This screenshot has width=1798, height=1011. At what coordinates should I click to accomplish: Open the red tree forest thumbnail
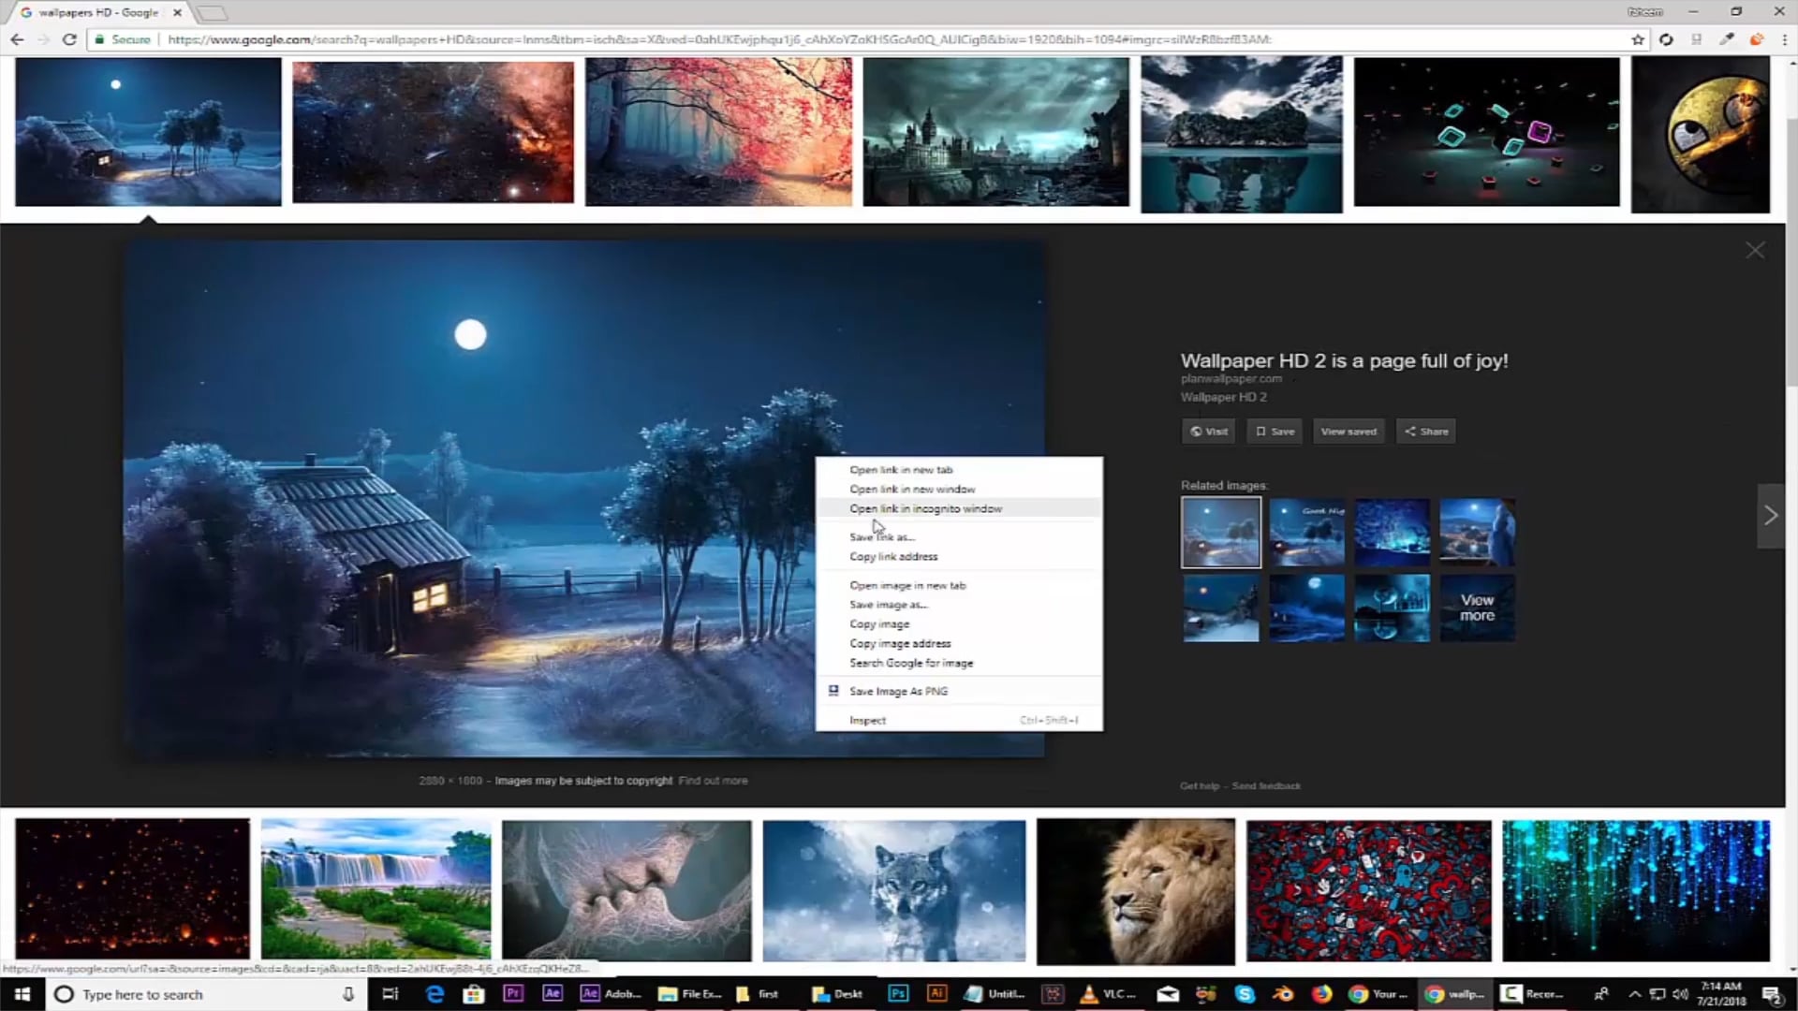pos(718,131)
